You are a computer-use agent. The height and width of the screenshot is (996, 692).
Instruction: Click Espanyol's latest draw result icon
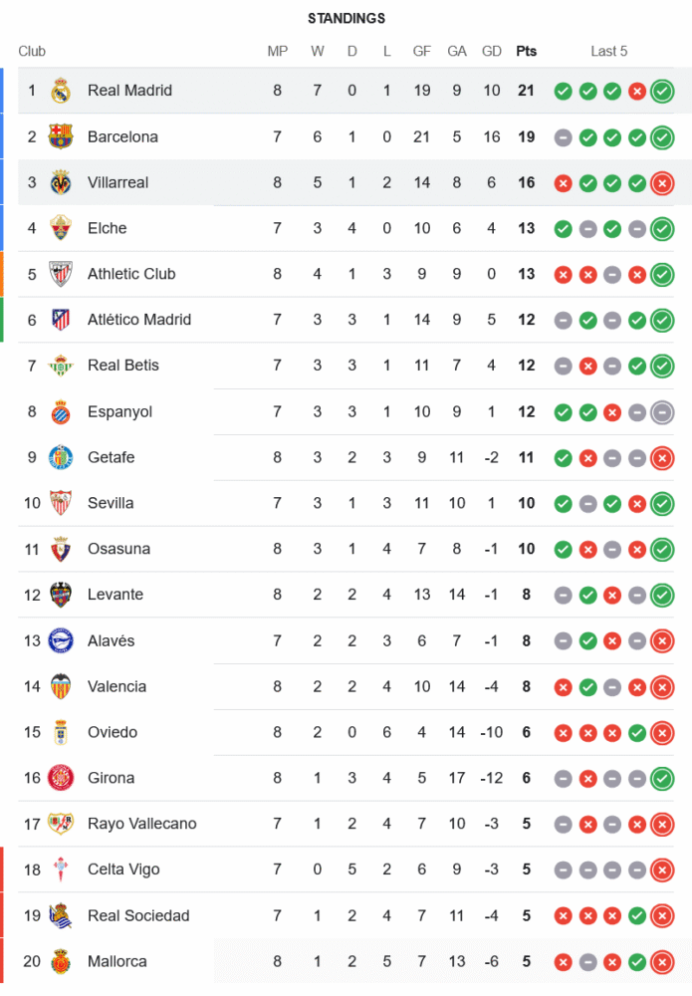click(x=662, y=412)
